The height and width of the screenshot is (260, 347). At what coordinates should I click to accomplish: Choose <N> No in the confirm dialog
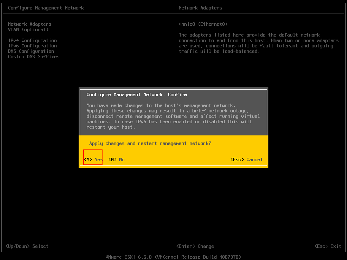coord(116,159)
